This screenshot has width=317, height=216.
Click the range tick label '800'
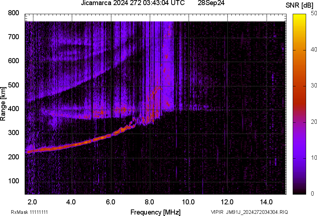[13, 13]
